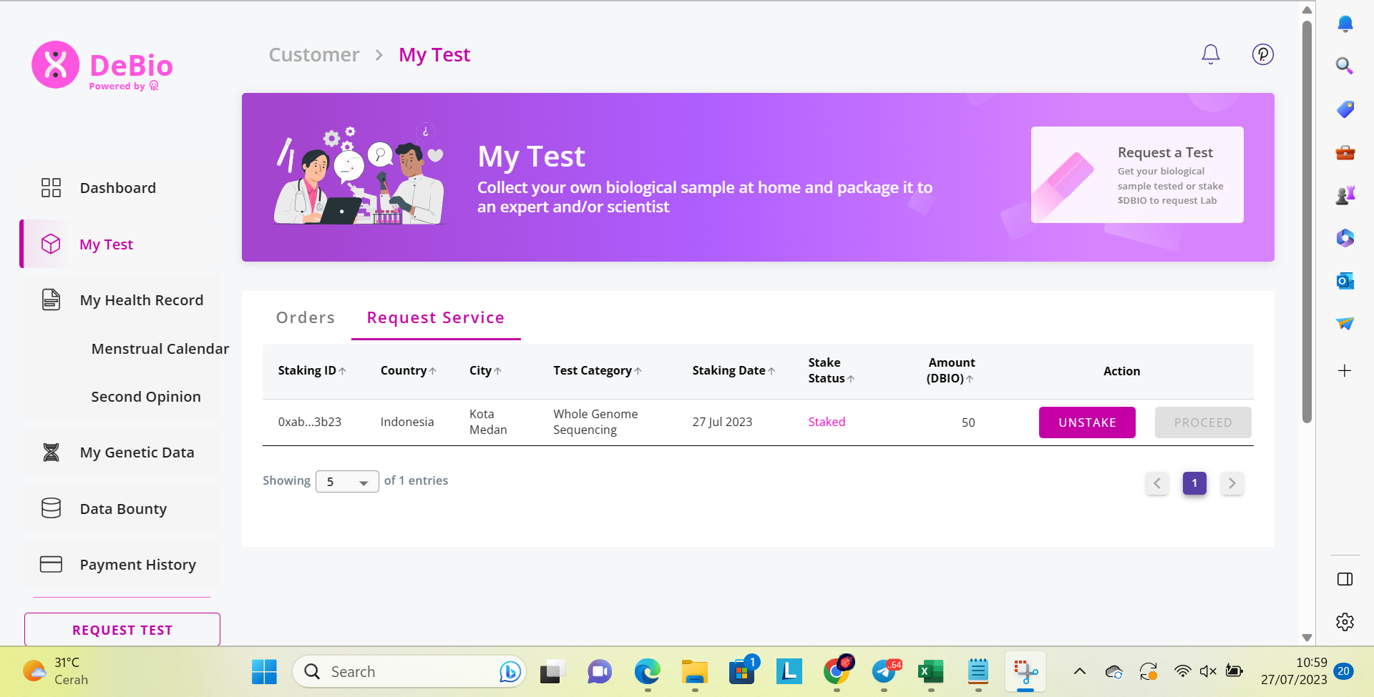Screen dimensions: 1374x697
Task: Open Edge sidebar Microsoft 365 icon
Action: [x=1345, y=237]
